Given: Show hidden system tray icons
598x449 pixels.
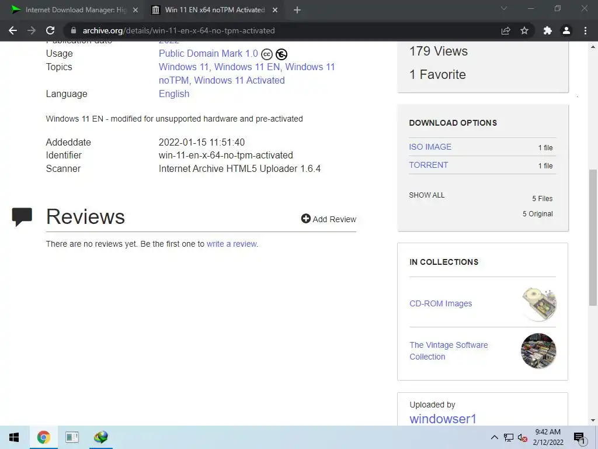Looking at the screenshot, I should pos(494,437).
